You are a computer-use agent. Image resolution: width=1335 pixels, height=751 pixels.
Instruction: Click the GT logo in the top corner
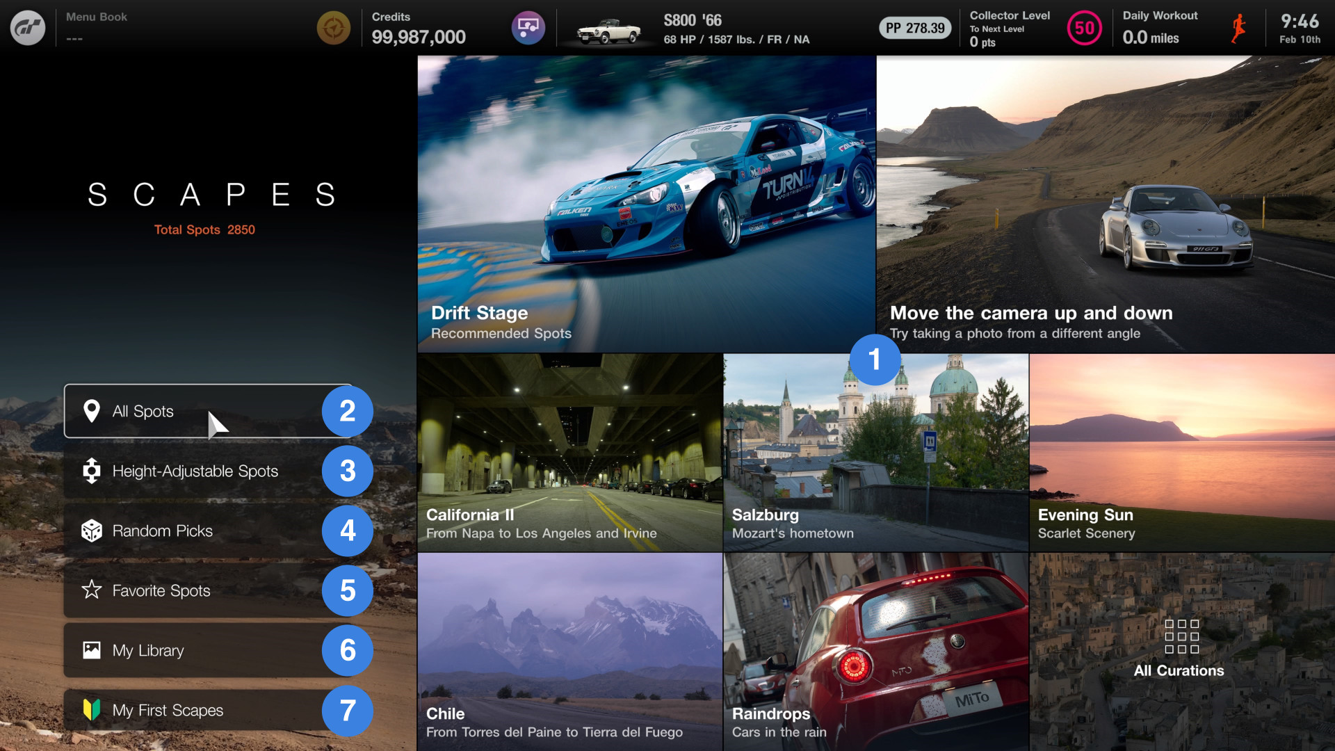28,28
